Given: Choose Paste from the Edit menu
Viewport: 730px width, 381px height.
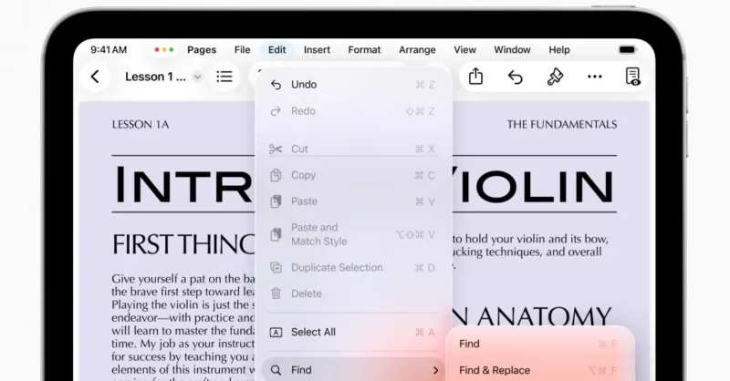Looking at the screenshot, I should [353, 201].
